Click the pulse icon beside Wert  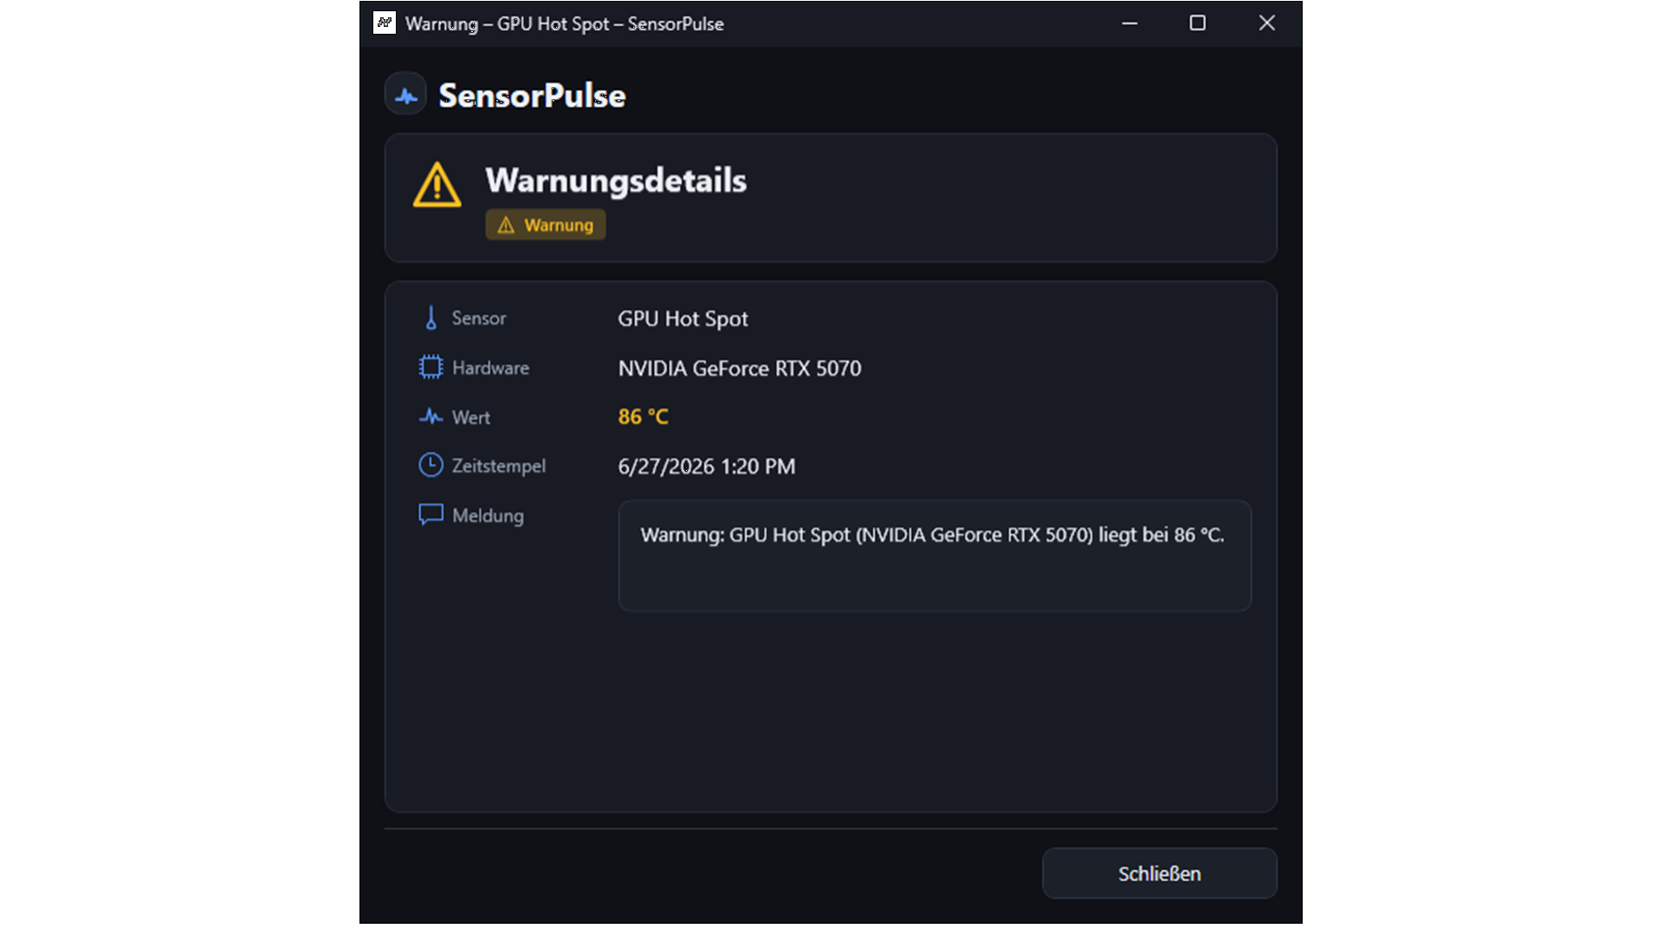[x=430, y=416]
